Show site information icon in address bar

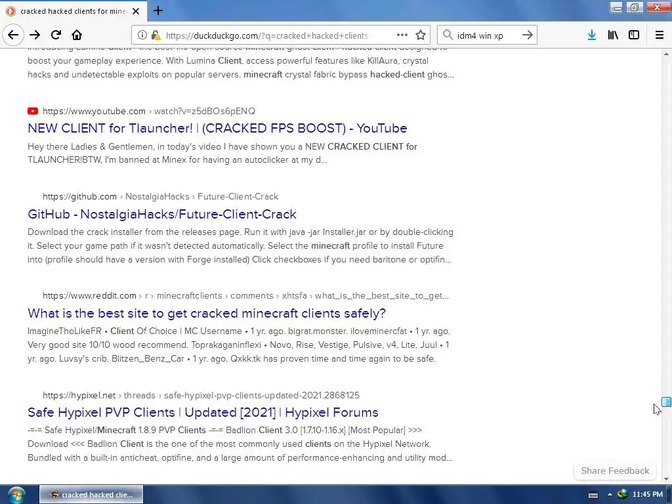coord(142,35)
